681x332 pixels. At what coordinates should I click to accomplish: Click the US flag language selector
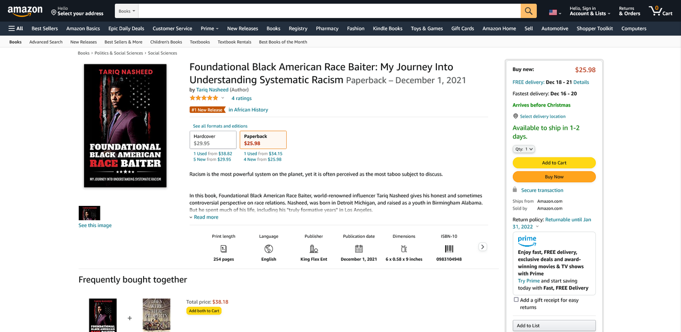[555, 12]
